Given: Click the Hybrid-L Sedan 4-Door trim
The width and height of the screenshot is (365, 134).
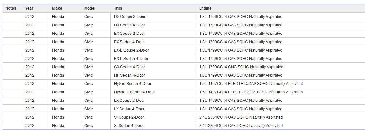Looking at the screenshot, I should click(x=134, y=92).
